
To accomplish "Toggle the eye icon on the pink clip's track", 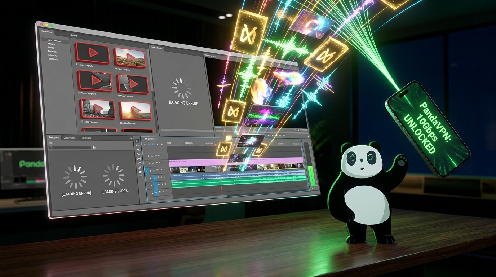I will (x=160, y=162).
